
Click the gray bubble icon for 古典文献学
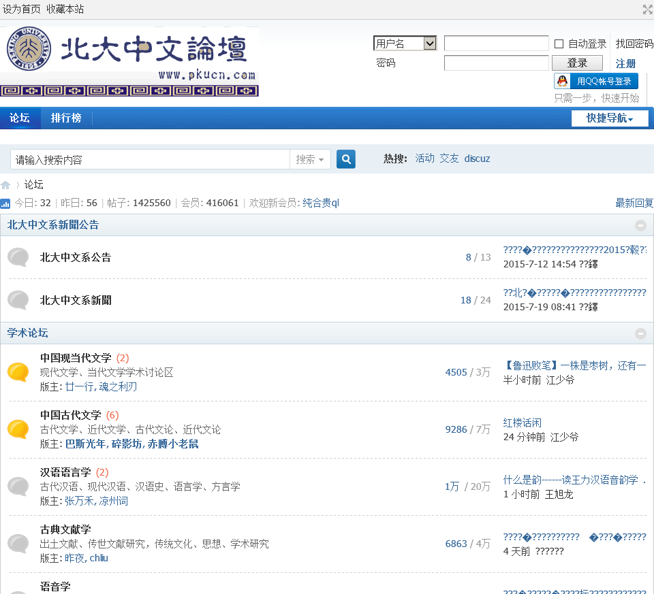coord(18,543)
